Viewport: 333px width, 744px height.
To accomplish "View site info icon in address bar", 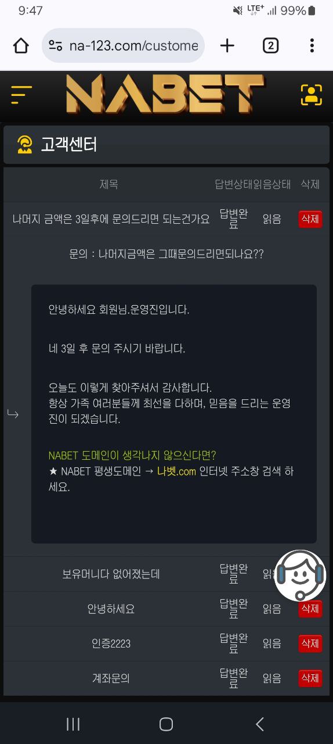I will [x=56, y=45].
